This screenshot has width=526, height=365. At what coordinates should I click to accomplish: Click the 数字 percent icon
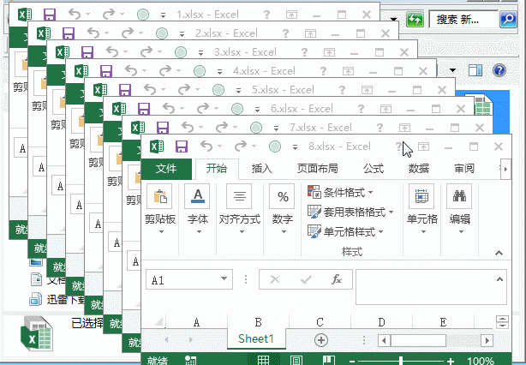coord(283,196)
